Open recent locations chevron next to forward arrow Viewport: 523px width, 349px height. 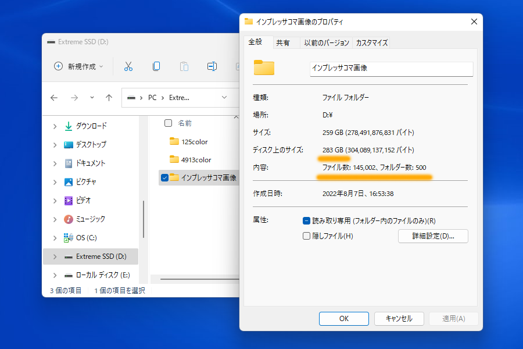coord(92,98)
